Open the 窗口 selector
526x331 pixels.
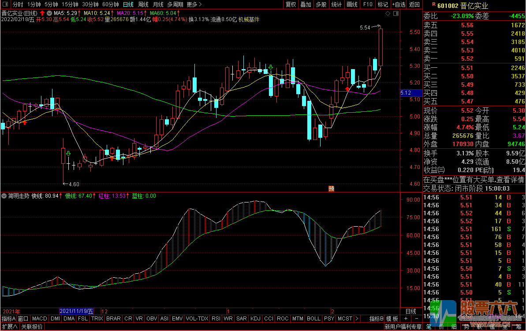pos(23,319)
